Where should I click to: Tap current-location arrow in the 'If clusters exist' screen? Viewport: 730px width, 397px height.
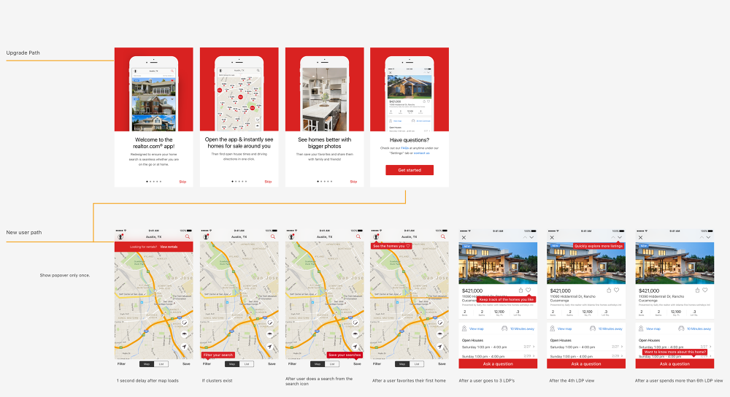tap(269, 347)
